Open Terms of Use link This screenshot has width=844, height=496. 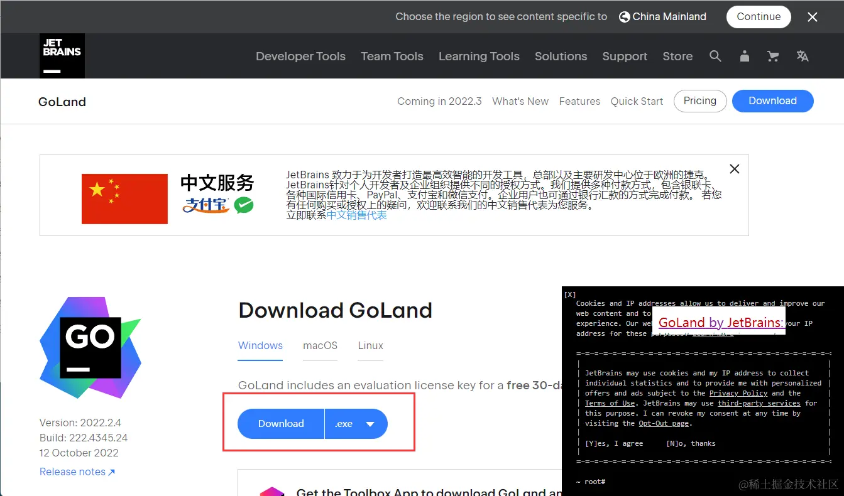tap(610, 403)
